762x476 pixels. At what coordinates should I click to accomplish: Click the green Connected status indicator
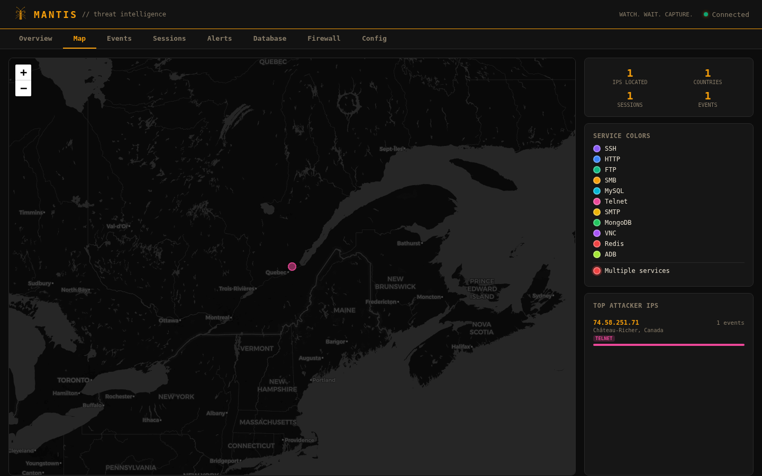[705, 14]
